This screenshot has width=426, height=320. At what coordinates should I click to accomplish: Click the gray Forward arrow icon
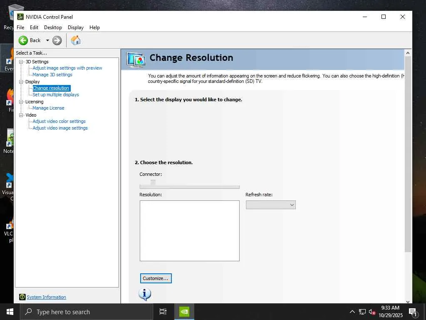click(57, 40)
